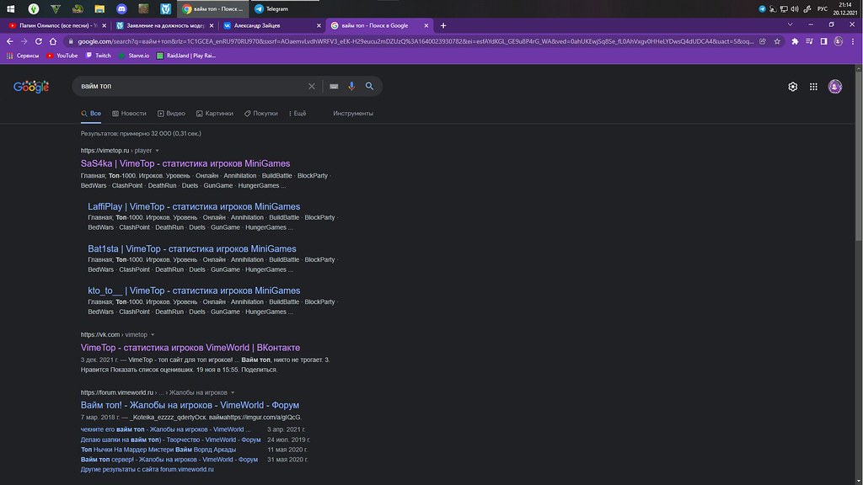This screenshot has width=863, height=485.
Task: Click the magnifying glass search icon
Action: click(369, 86)
